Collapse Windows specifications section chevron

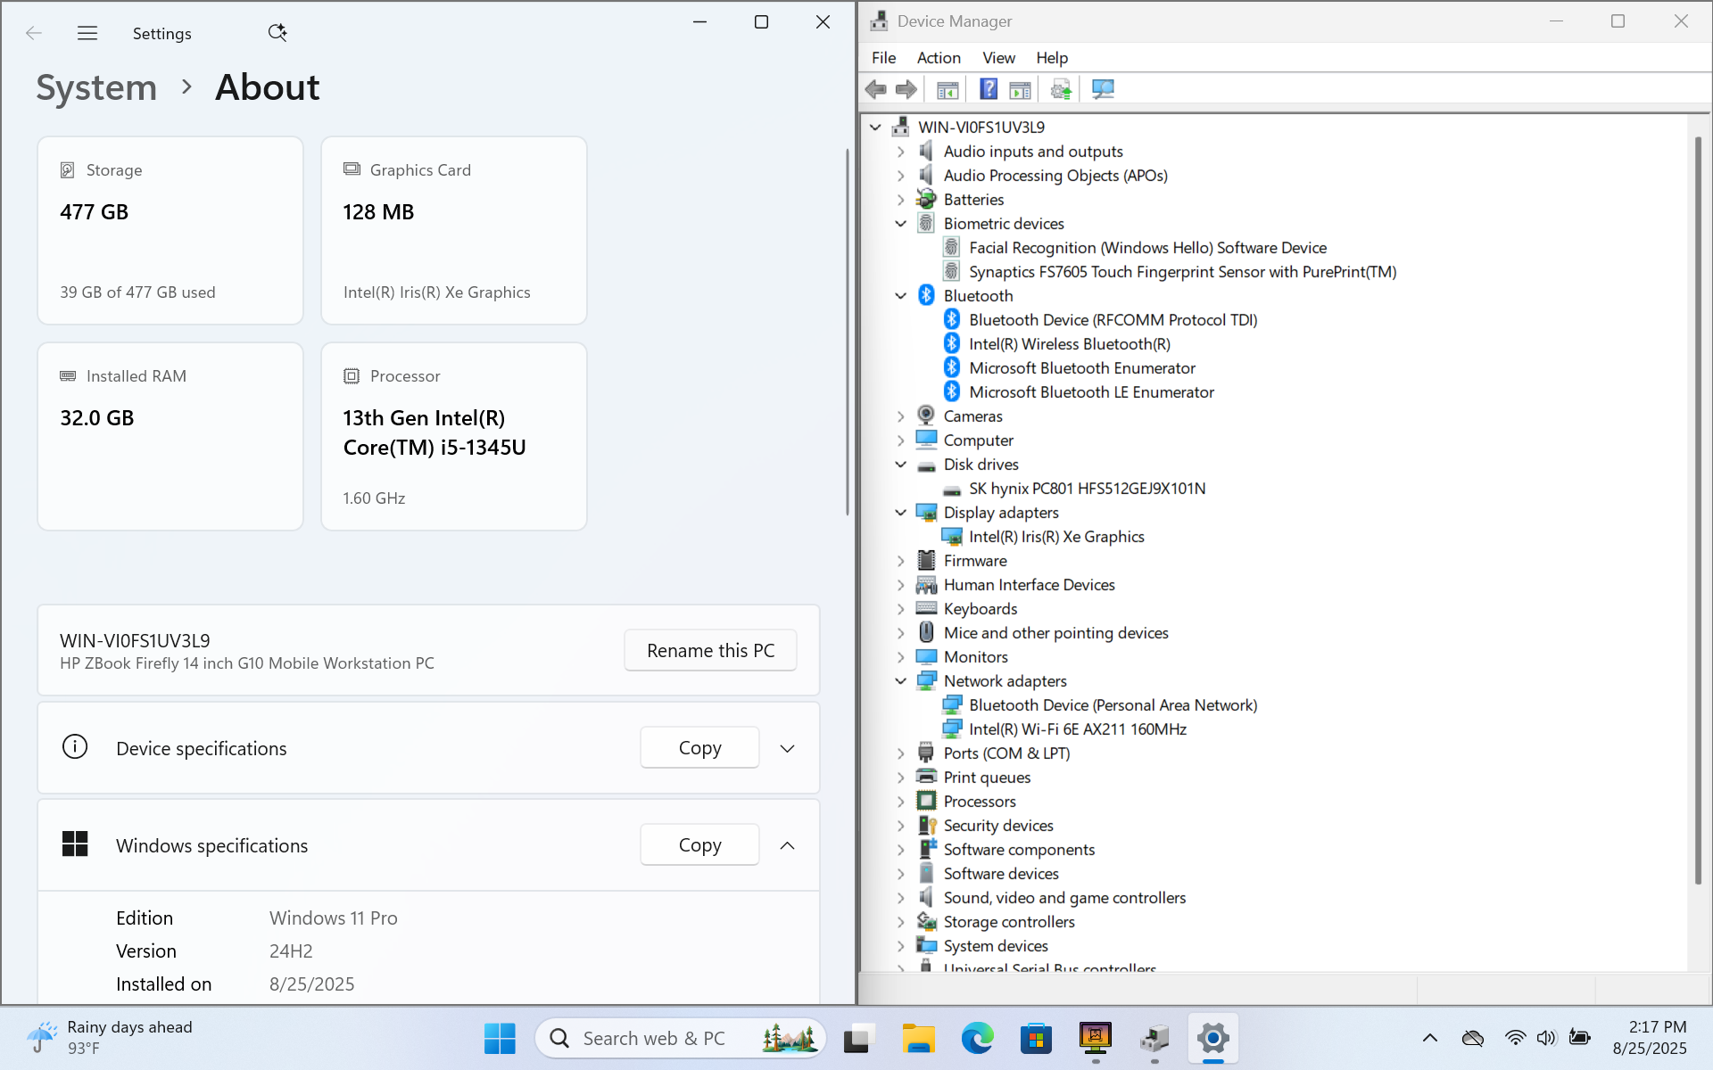point(787,845)
